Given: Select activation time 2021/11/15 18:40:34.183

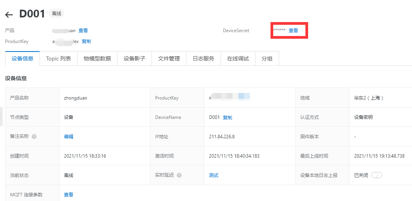Looking at the screenshot, I should pyautogui.click(x=234, y=156).
